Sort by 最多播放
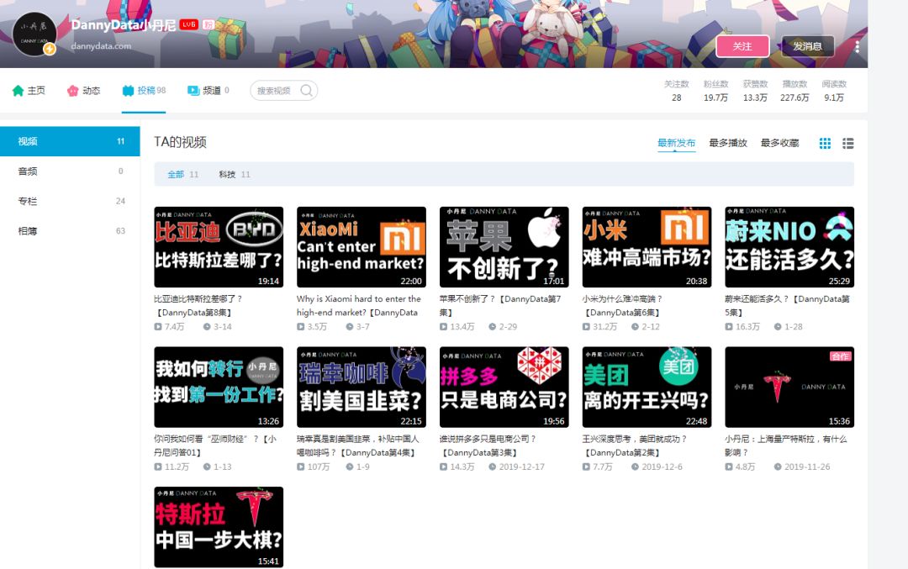The width and height of the screenshot is (908, 569). pyautogui.click(x=728, y=143)
